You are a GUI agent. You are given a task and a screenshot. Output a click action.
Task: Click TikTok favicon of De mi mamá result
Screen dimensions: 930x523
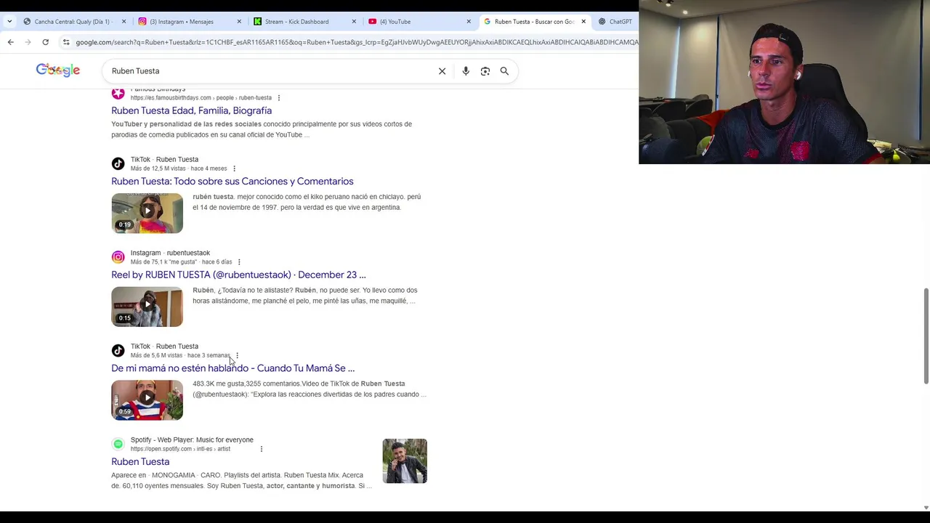click(x=118, y=351)
